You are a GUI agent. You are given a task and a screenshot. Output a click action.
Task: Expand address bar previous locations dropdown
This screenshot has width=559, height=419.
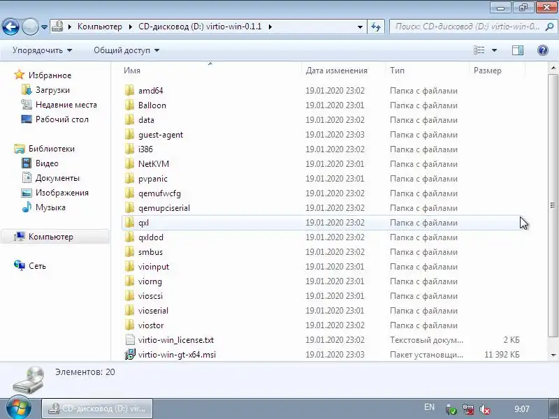pos(360,27)
